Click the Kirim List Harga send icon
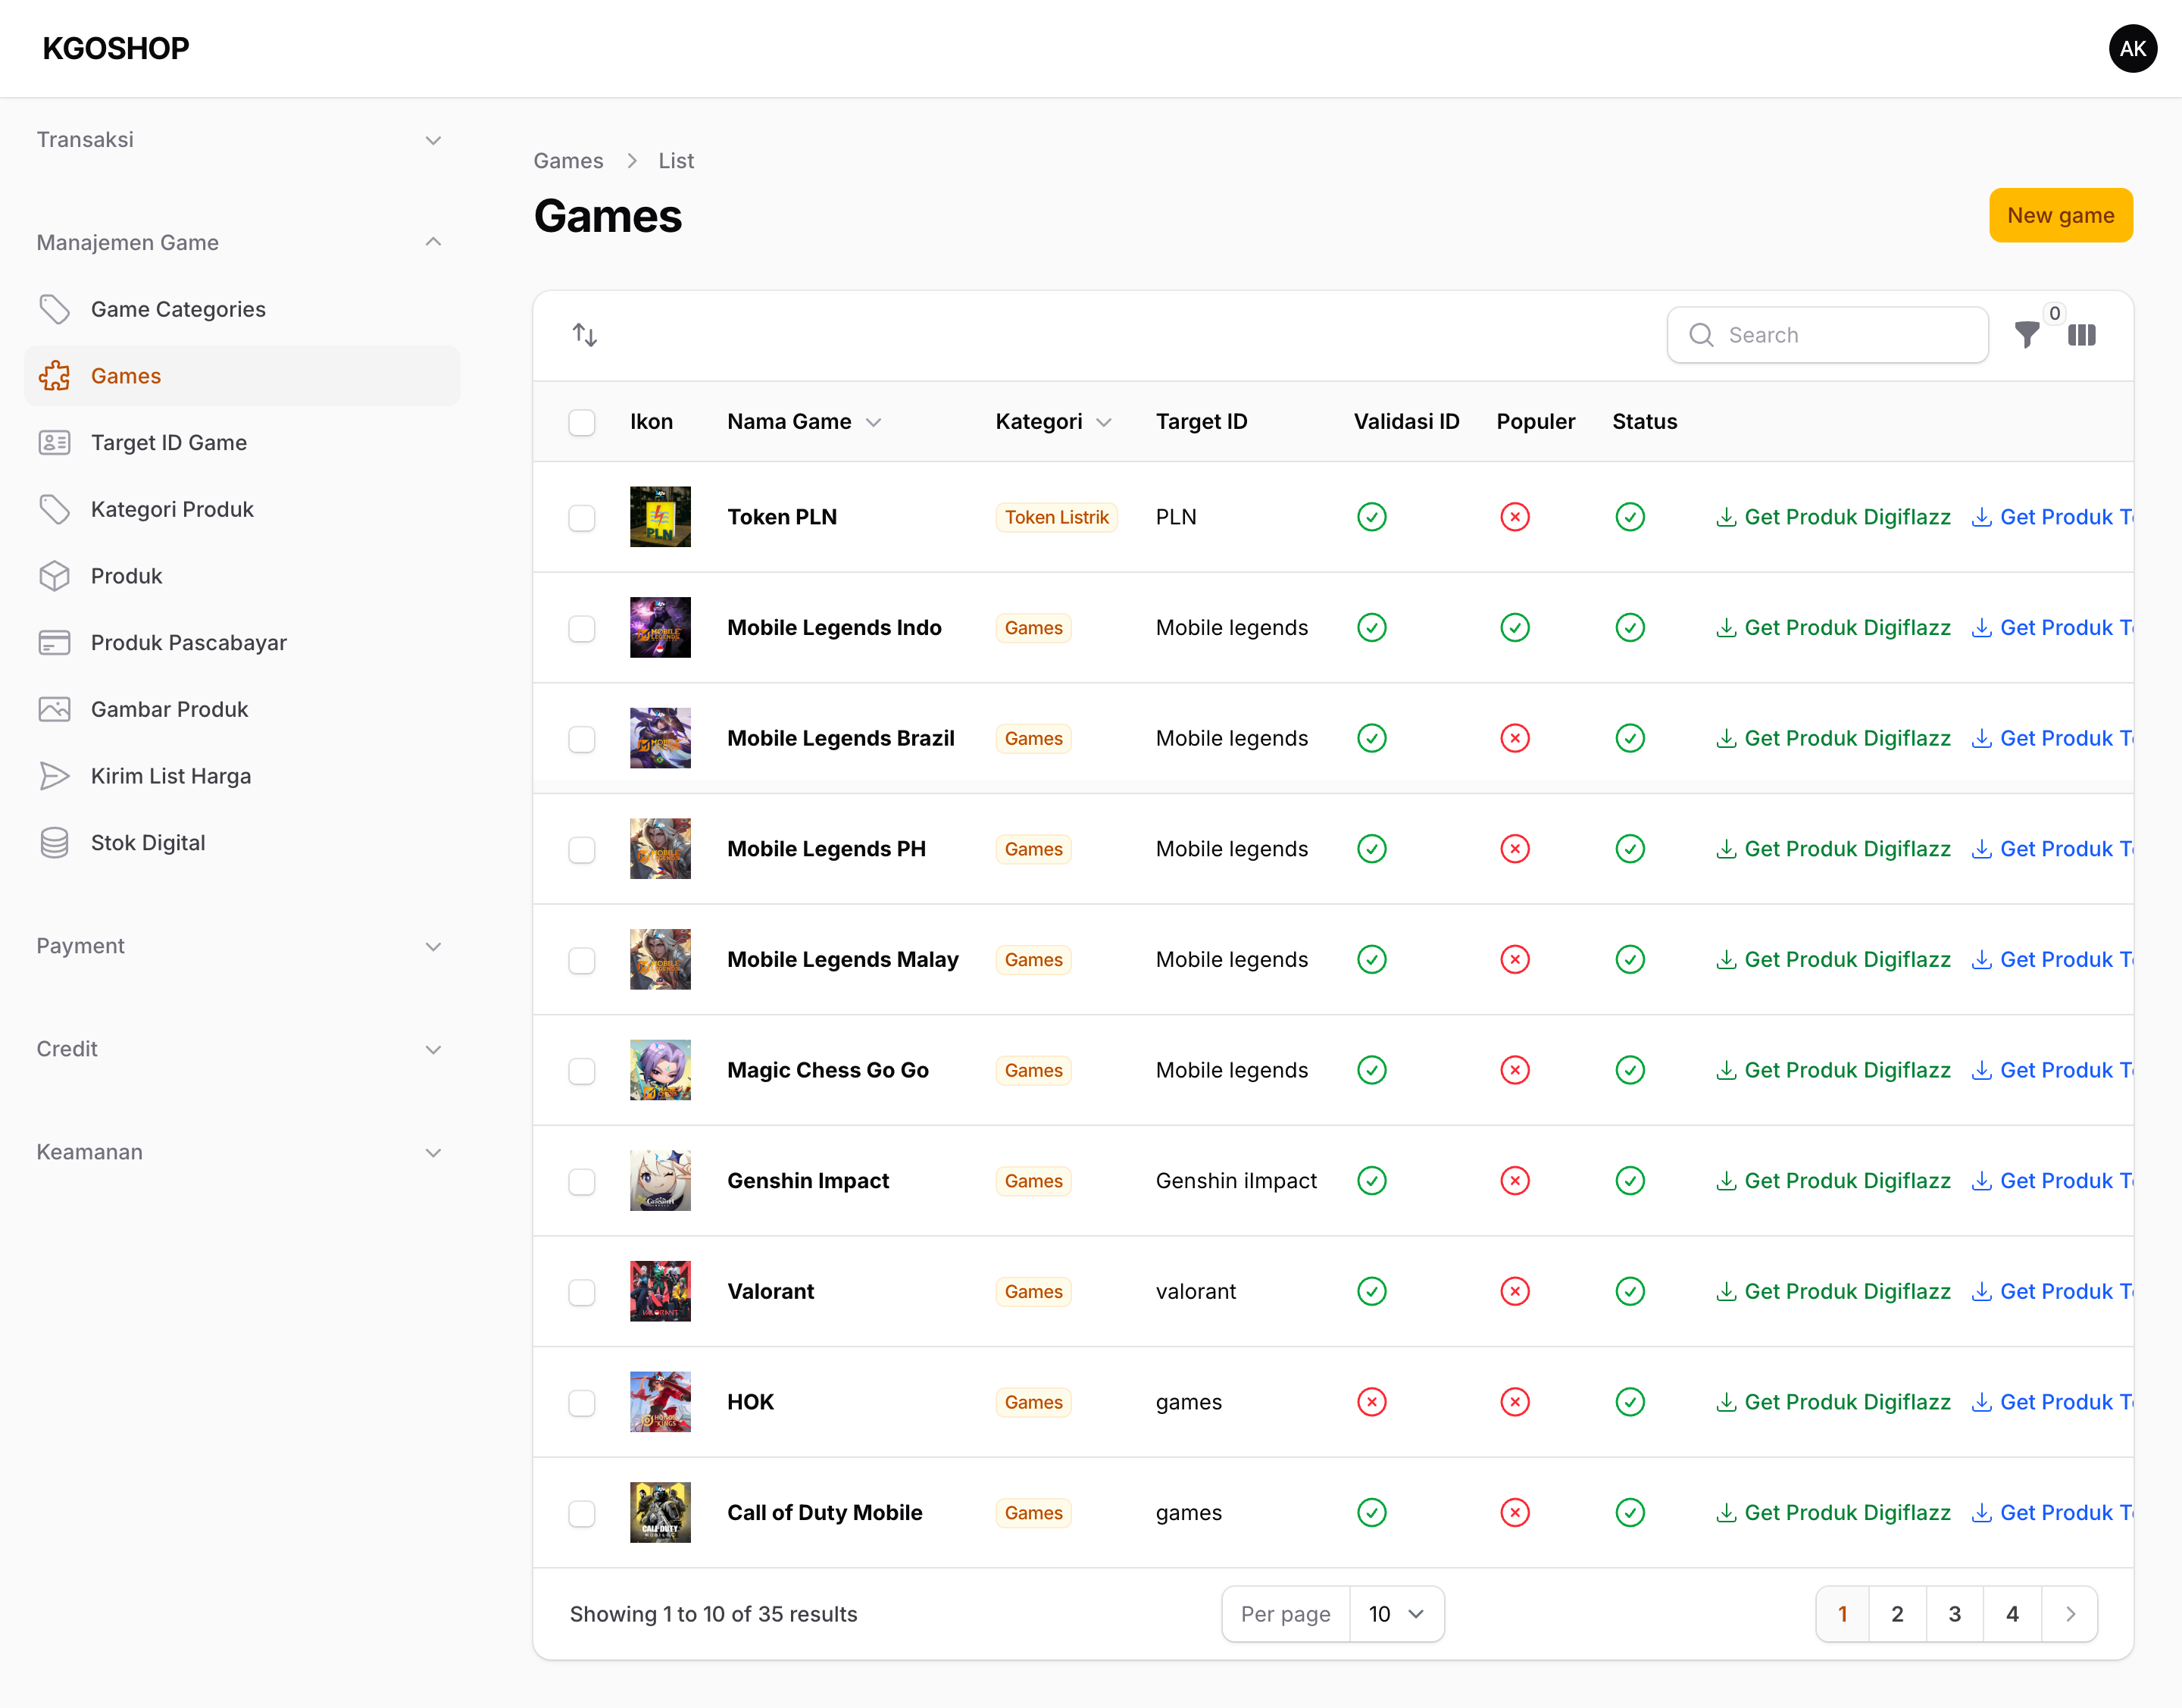The image size is (2182, 1708). 54,776
